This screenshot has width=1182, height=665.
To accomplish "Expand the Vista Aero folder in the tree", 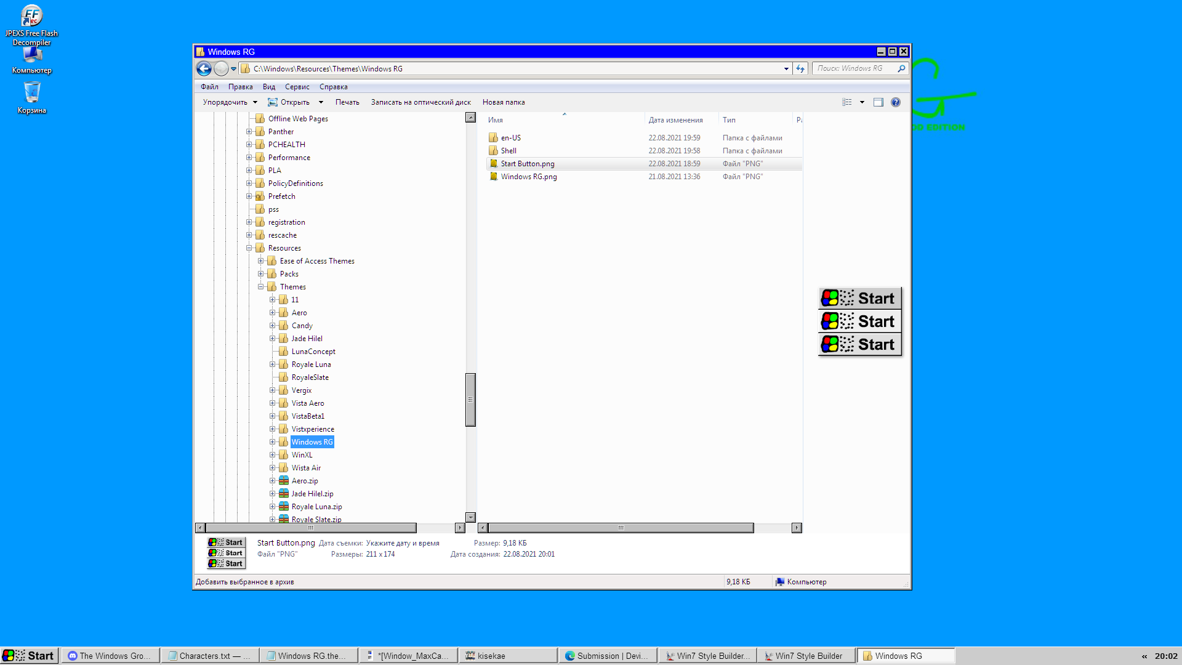I will (x=273, y=403).
